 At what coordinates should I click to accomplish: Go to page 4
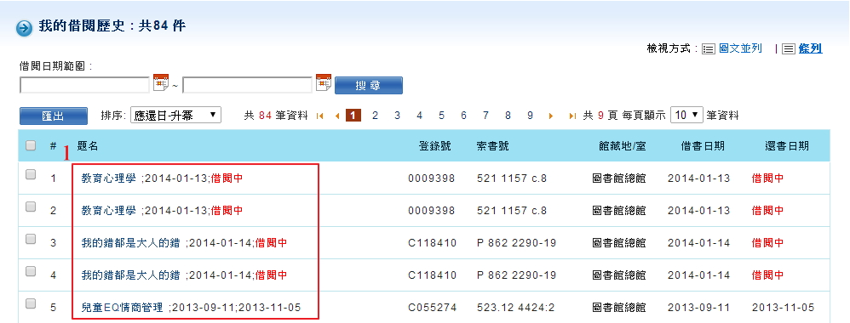420,116
